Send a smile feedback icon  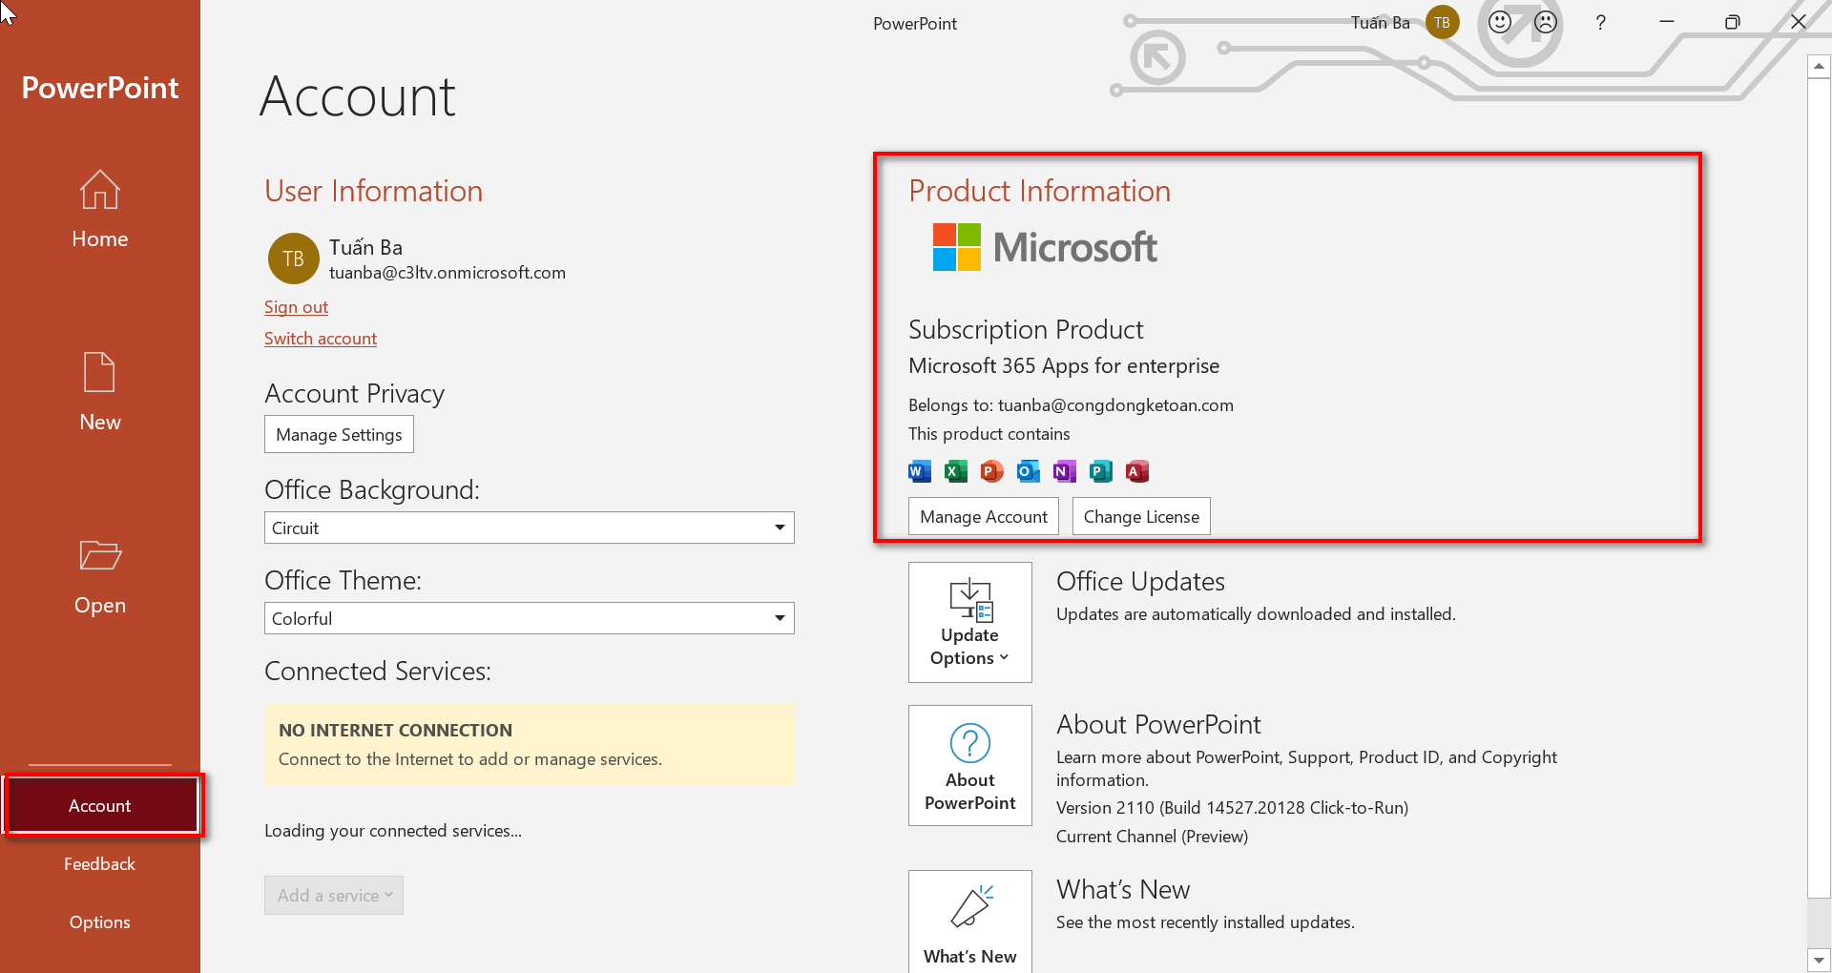click(x=1500, y=22)
